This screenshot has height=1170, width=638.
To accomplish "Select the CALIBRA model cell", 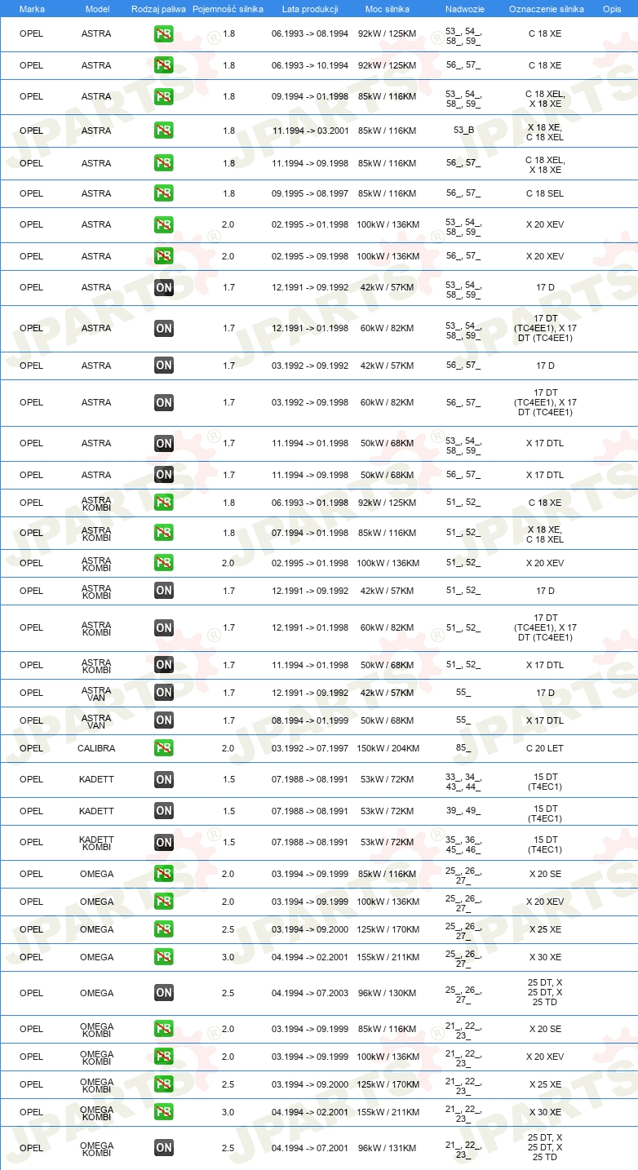I will point(96,748).
